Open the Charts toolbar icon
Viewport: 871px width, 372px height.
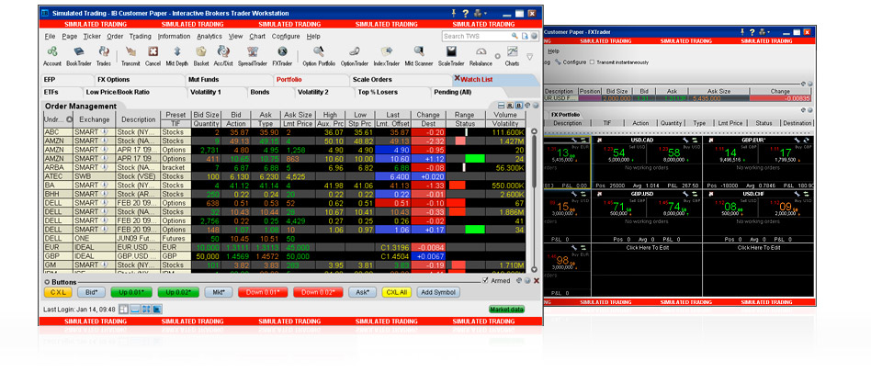tap(512, 51)
